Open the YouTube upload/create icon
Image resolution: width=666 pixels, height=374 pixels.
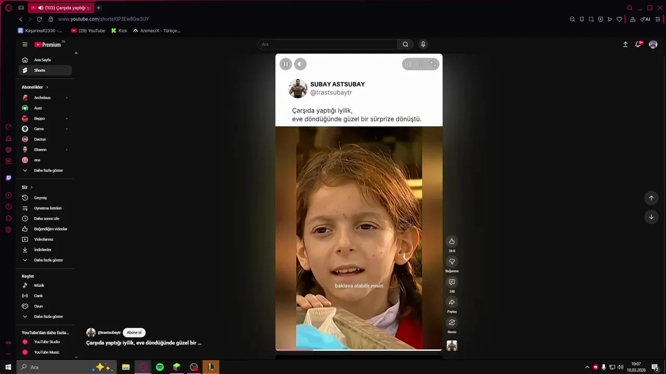click(625, 44)
